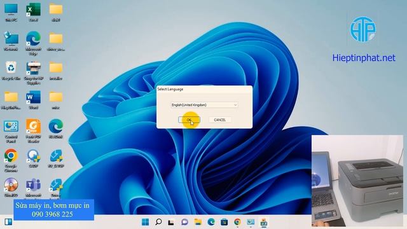Image resolution: width=407 pixels, height=229 pixels.
Task: Click the Hieptinphat.net link text
Action: click(364, 58)
